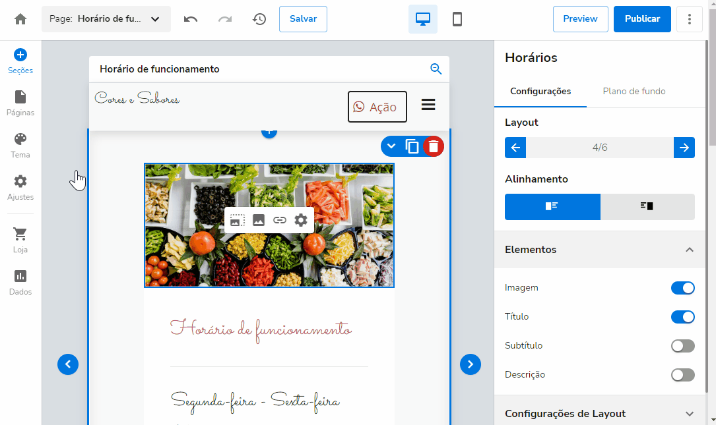Select the Plano de fundo tab
This screenshot has height=425, width=716.
(634, 91)
